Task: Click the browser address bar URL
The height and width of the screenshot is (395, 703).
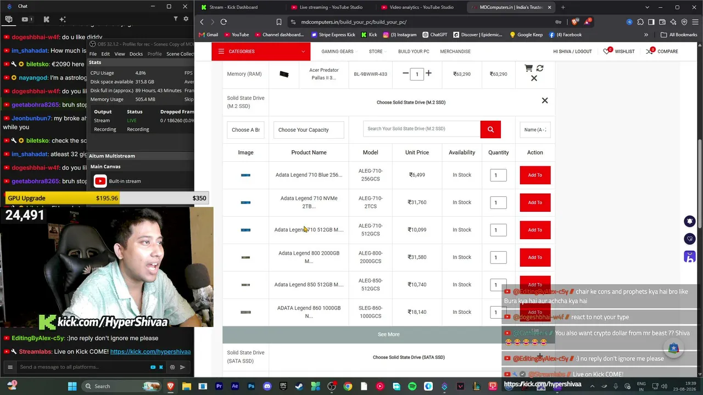Action: [354, 22]
